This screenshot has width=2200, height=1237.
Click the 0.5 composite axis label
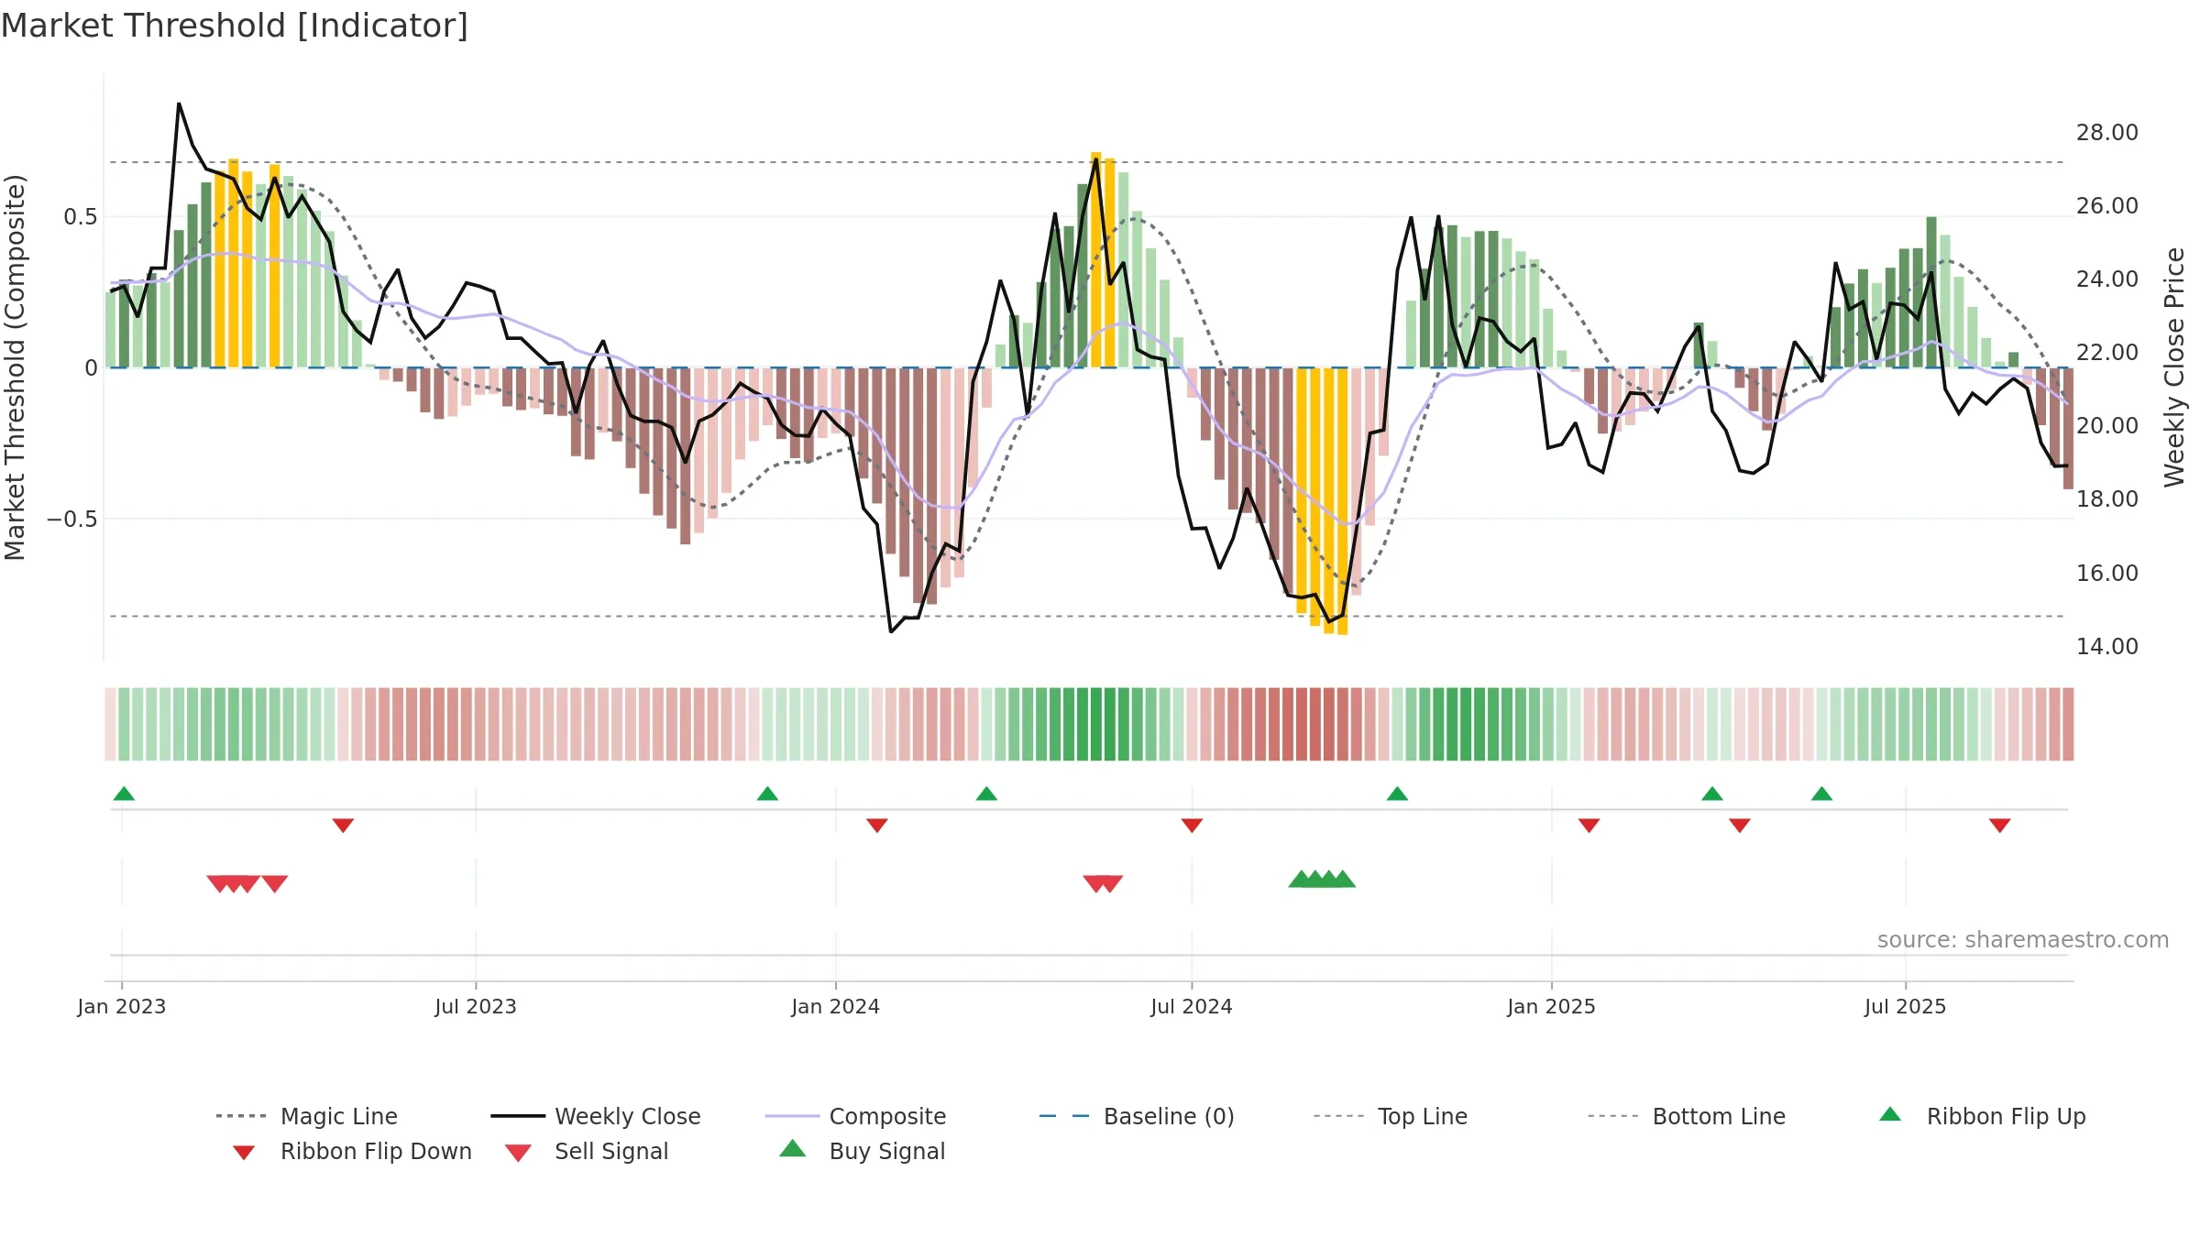[80, 217]
